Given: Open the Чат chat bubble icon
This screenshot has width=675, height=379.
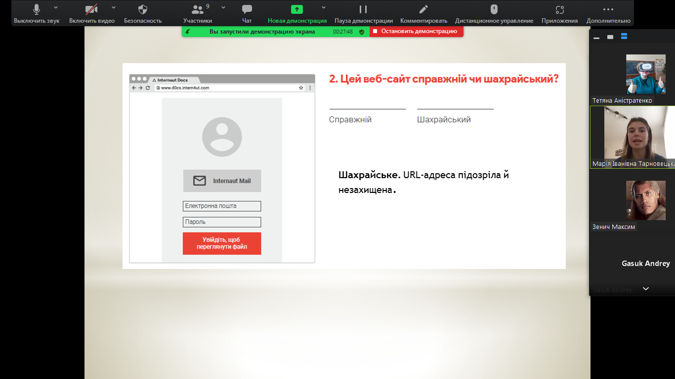Looking at the screenshot, I should coord(247,13).
